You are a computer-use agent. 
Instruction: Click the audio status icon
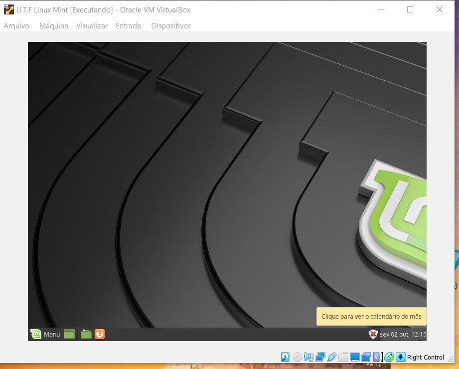click(308, 357)
